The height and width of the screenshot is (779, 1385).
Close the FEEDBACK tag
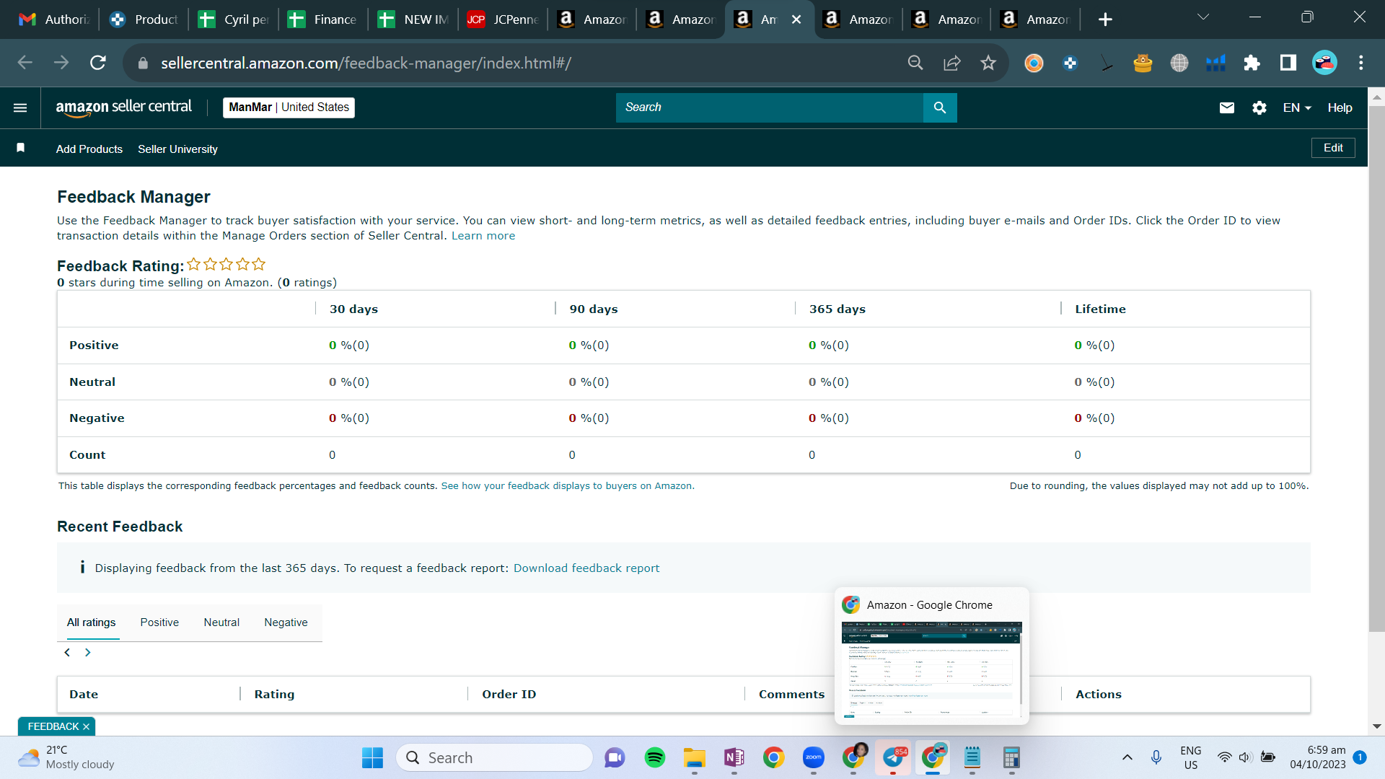87,727
